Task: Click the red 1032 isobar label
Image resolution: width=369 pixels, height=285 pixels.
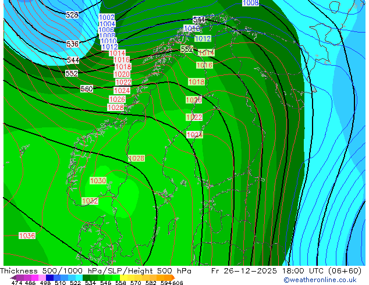Action: (x=90, y=201)
